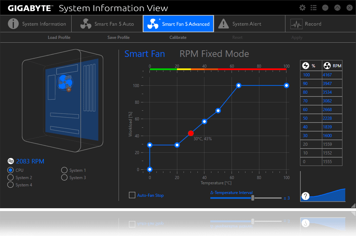Click the Record waveform icon
356x236 pixels.
click(x=296, y=24)
